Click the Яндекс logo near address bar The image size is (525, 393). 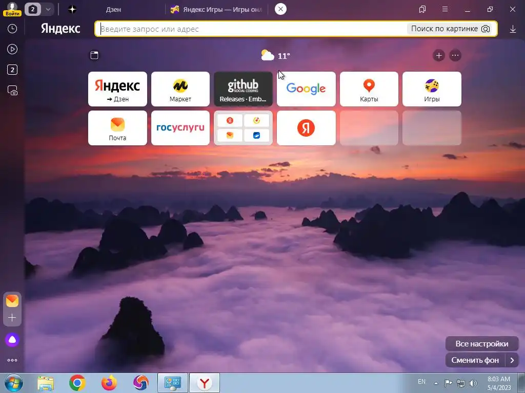coord(60,29)
